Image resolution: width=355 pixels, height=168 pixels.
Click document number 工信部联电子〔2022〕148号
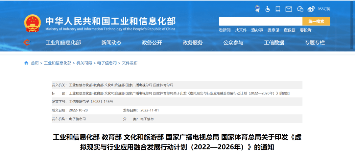[91, 102]
